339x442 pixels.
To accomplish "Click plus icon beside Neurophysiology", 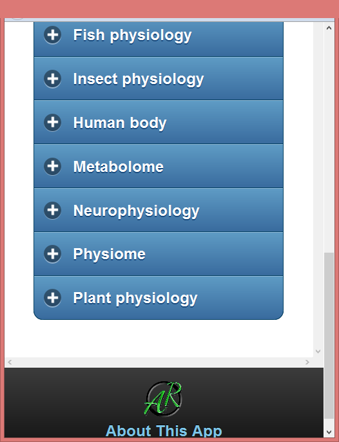I will (x=52, y=210).
